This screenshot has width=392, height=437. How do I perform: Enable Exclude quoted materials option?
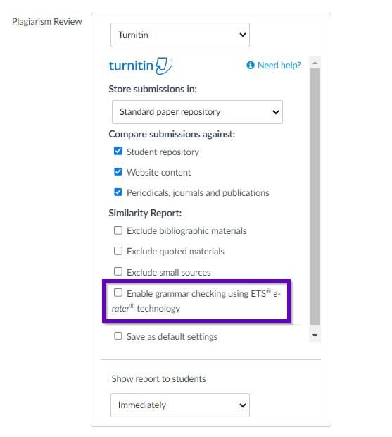click(x=118, y=251)
